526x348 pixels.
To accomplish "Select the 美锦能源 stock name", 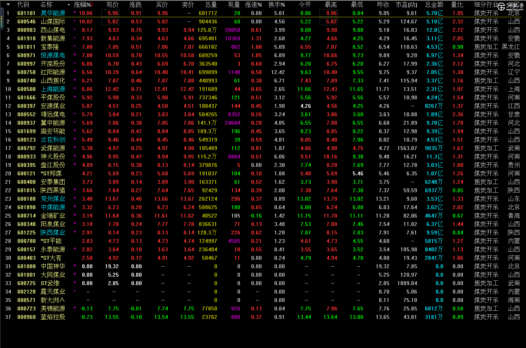I will pyautogui.click(x=53, y=308).
